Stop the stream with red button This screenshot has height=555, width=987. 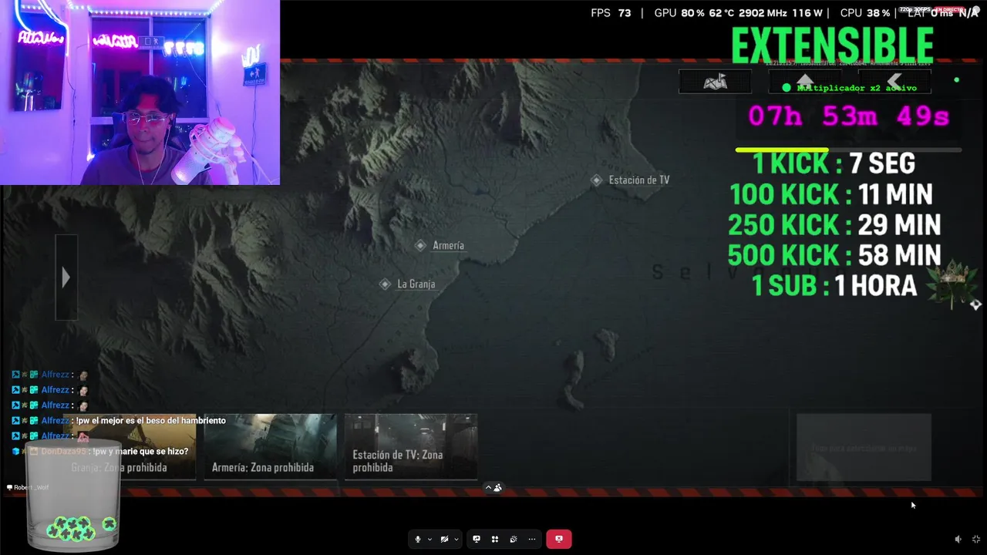tap(559, 539)
